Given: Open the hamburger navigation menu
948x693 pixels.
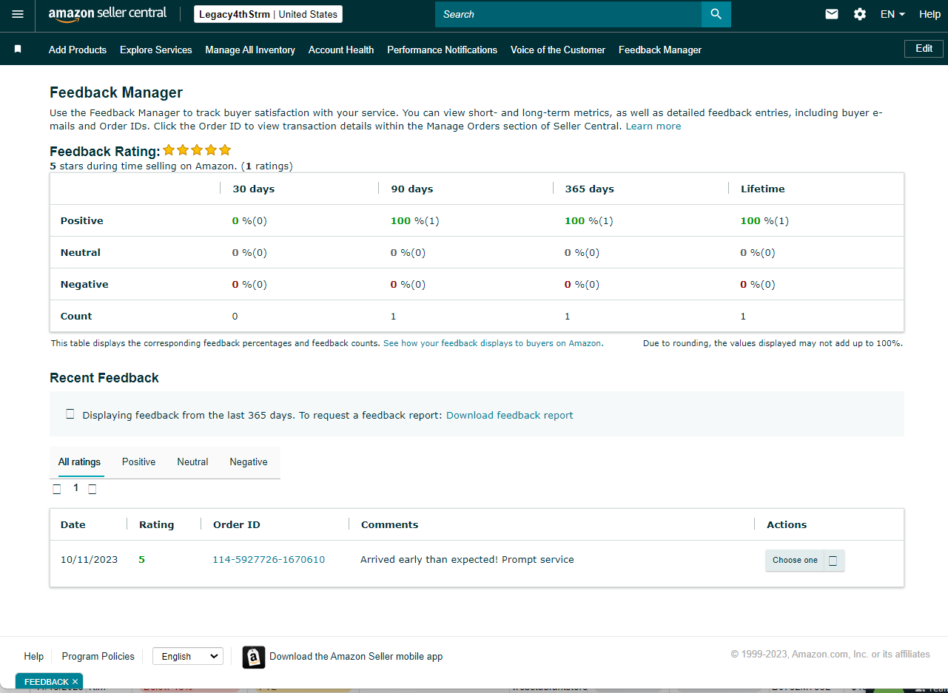Looking at the screenshot, I should click(x=18, y=14).
